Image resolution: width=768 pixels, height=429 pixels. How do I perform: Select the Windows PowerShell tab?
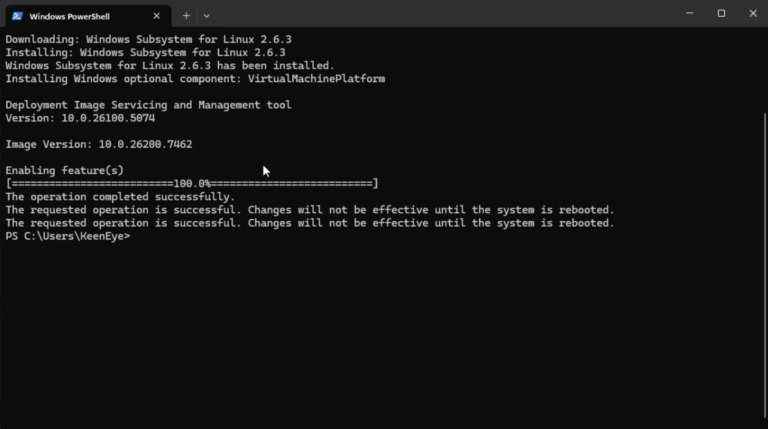pos(77,16)
